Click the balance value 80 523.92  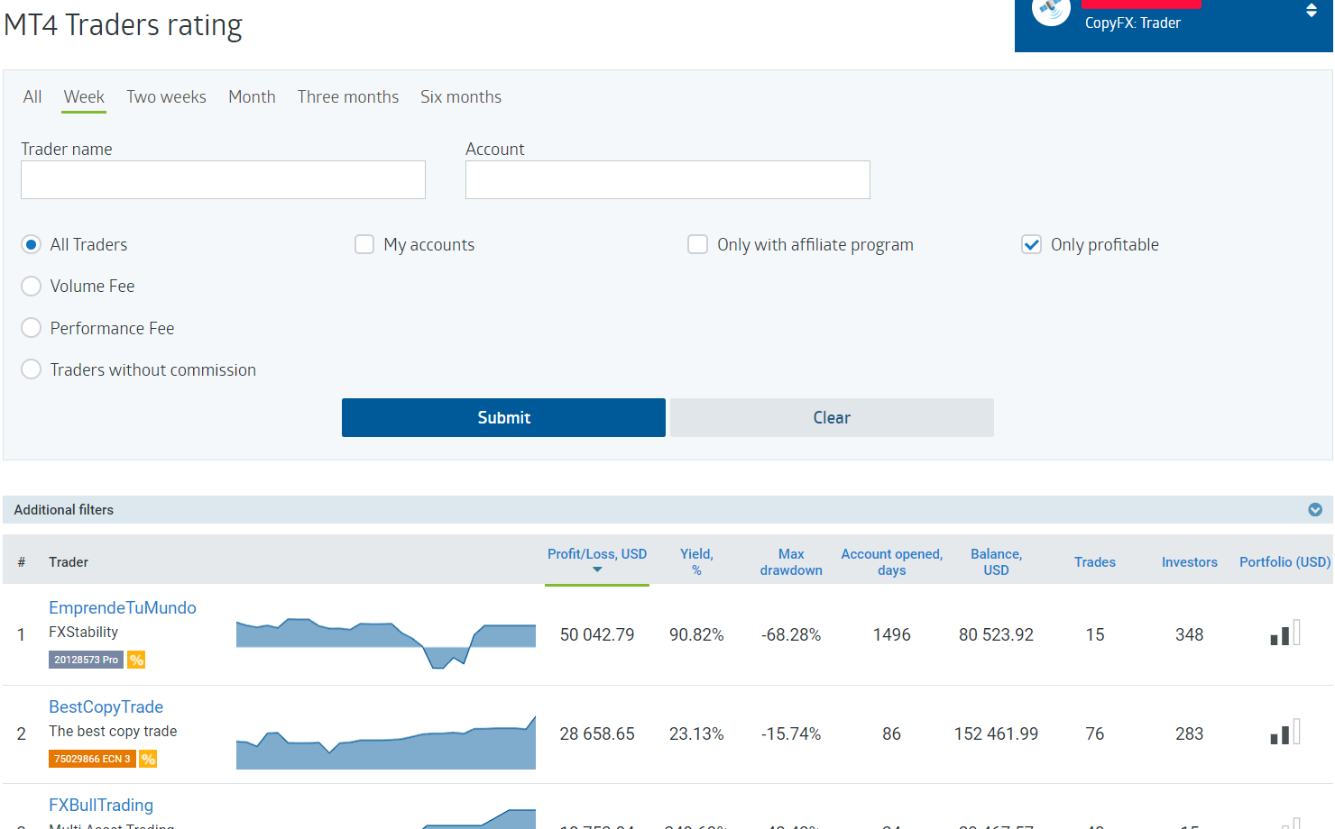(996, 634)
